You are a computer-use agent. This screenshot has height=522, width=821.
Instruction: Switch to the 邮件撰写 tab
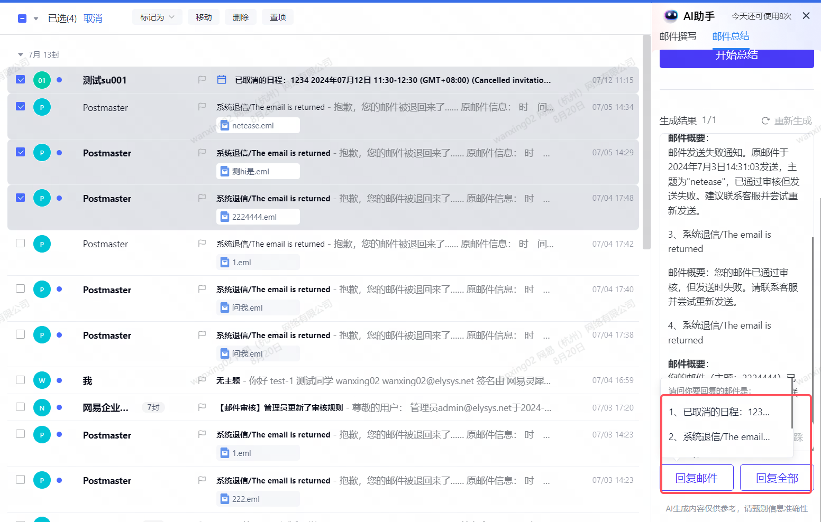click(678, 36)
